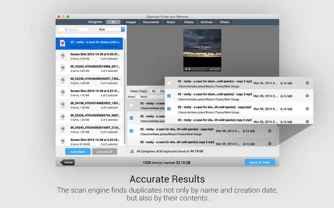The image size is (334, 208).
Task: Check the box for copy 2.mp3 in popup
Action: (x=169, y=83)
